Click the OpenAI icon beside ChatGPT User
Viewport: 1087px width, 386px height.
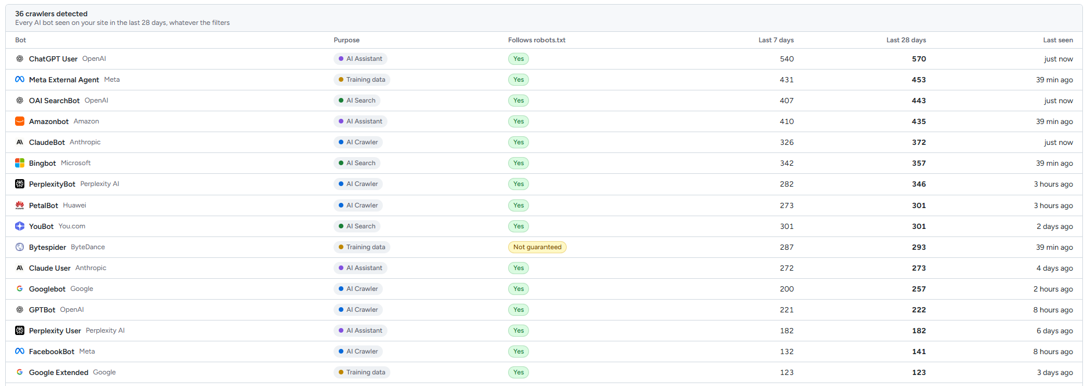pos(20,59)
